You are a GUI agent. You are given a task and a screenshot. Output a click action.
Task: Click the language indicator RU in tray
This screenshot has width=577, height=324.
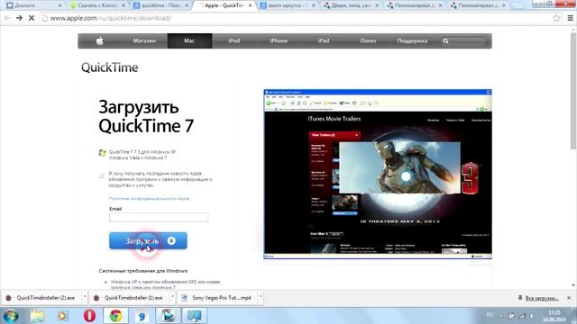tap(490, 315)
